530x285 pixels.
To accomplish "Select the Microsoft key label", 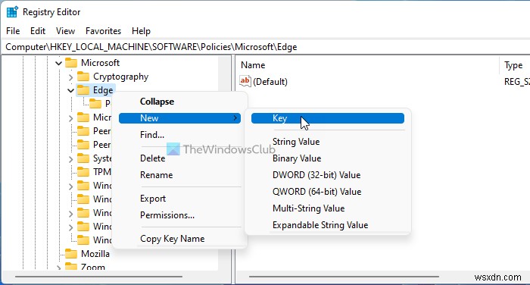I will point(100,63).
